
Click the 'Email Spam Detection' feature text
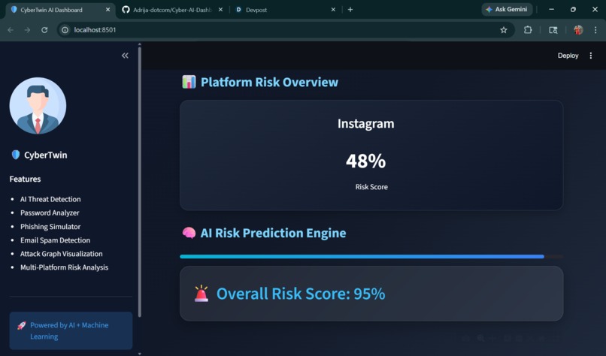click(x=56, y=240)
